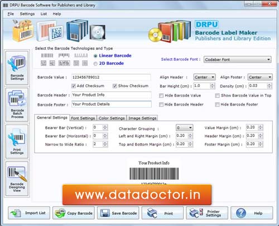Open the Help menu
Image resolution: width=279 pixels, height=226 pixels.
click(x=57, y=14)
